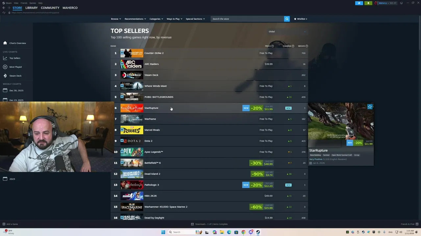Expand the Ways to Play dropdown
The image size is (421, 236).
click(x=174, y=19)
